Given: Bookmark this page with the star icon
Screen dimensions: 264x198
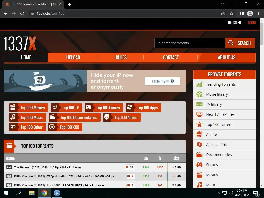Looking at the screenshot, I should coord(232,13).
